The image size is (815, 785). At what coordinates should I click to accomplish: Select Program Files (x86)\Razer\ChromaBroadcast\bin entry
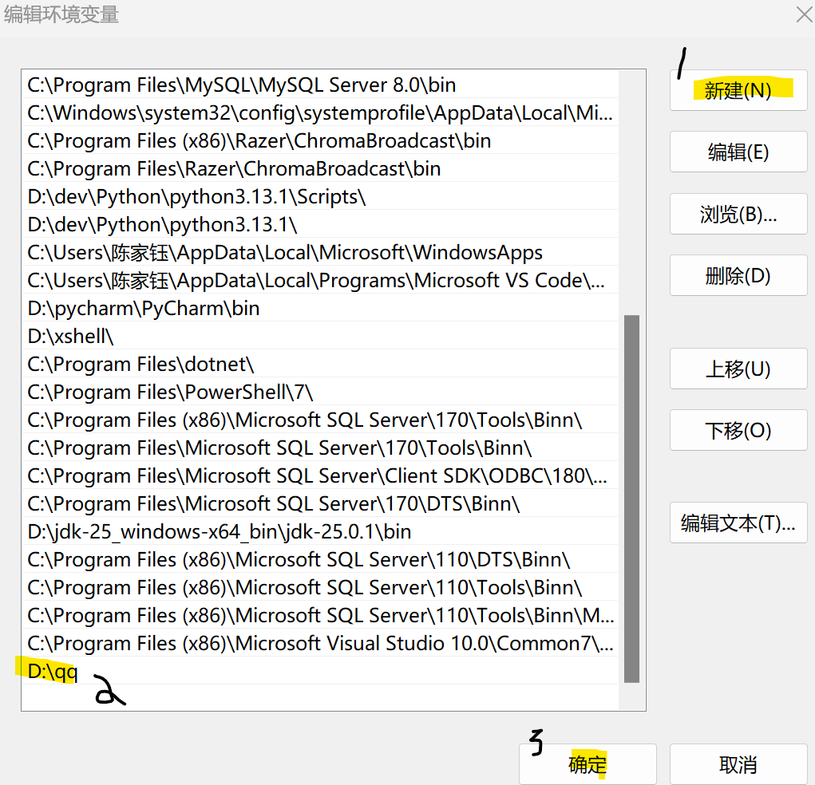[x=319, y=140]
